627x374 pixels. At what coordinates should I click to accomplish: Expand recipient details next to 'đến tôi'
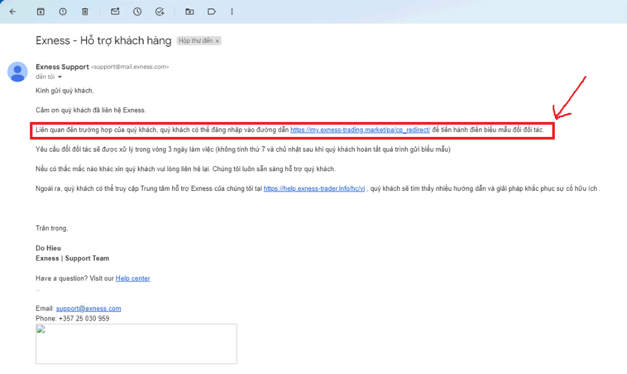pyautogui.click(x=60, y=77)
